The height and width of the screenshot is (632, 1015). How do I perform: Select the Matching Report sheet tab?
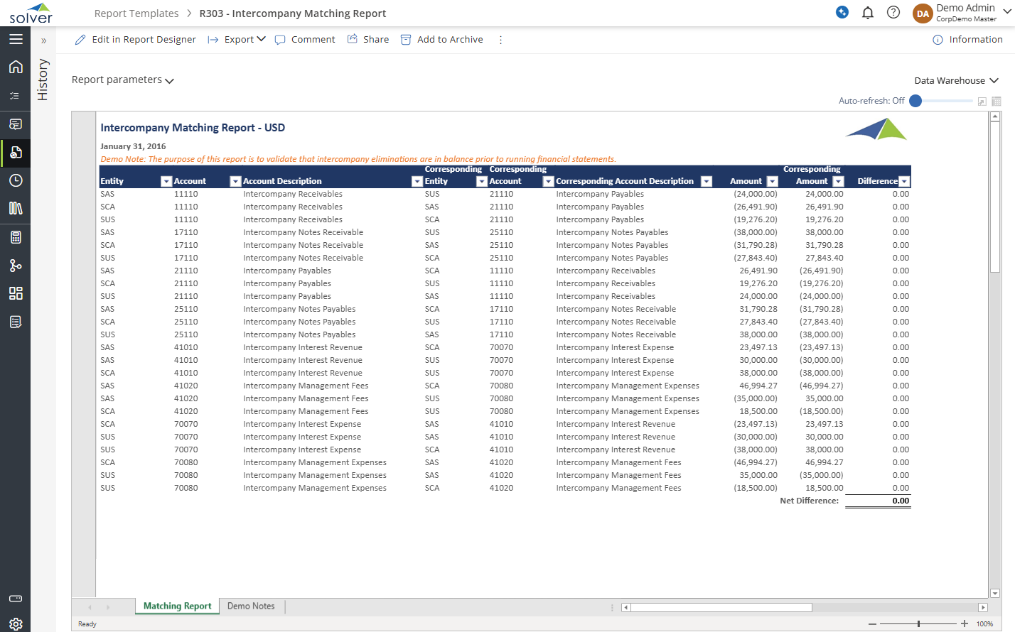177,606
